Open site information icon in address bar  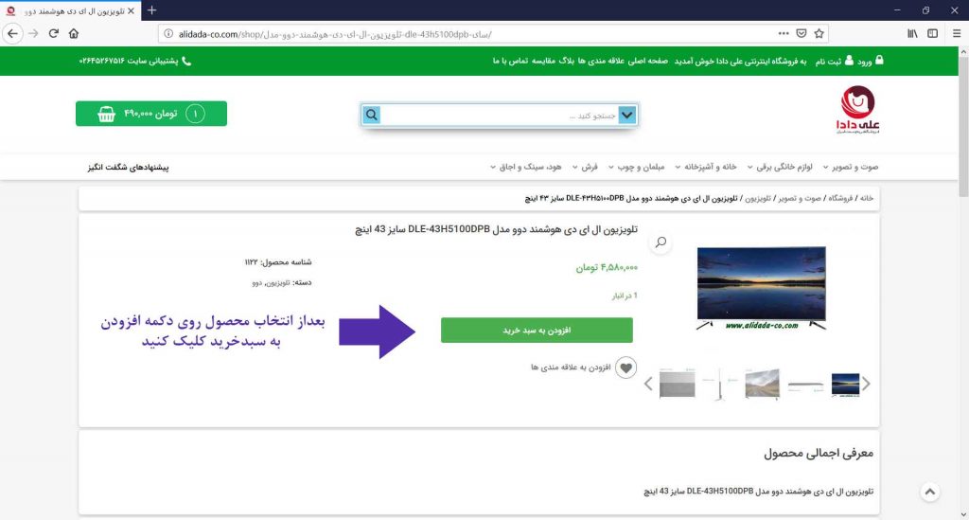(168, 34)
